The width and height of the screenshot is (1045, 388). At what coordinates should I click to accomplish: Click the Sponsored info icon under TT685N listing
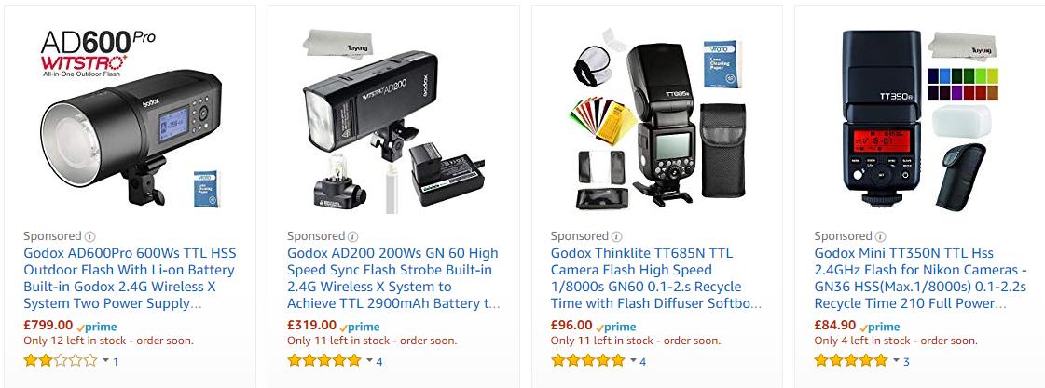pyautogui.click(x=616, y=236)
